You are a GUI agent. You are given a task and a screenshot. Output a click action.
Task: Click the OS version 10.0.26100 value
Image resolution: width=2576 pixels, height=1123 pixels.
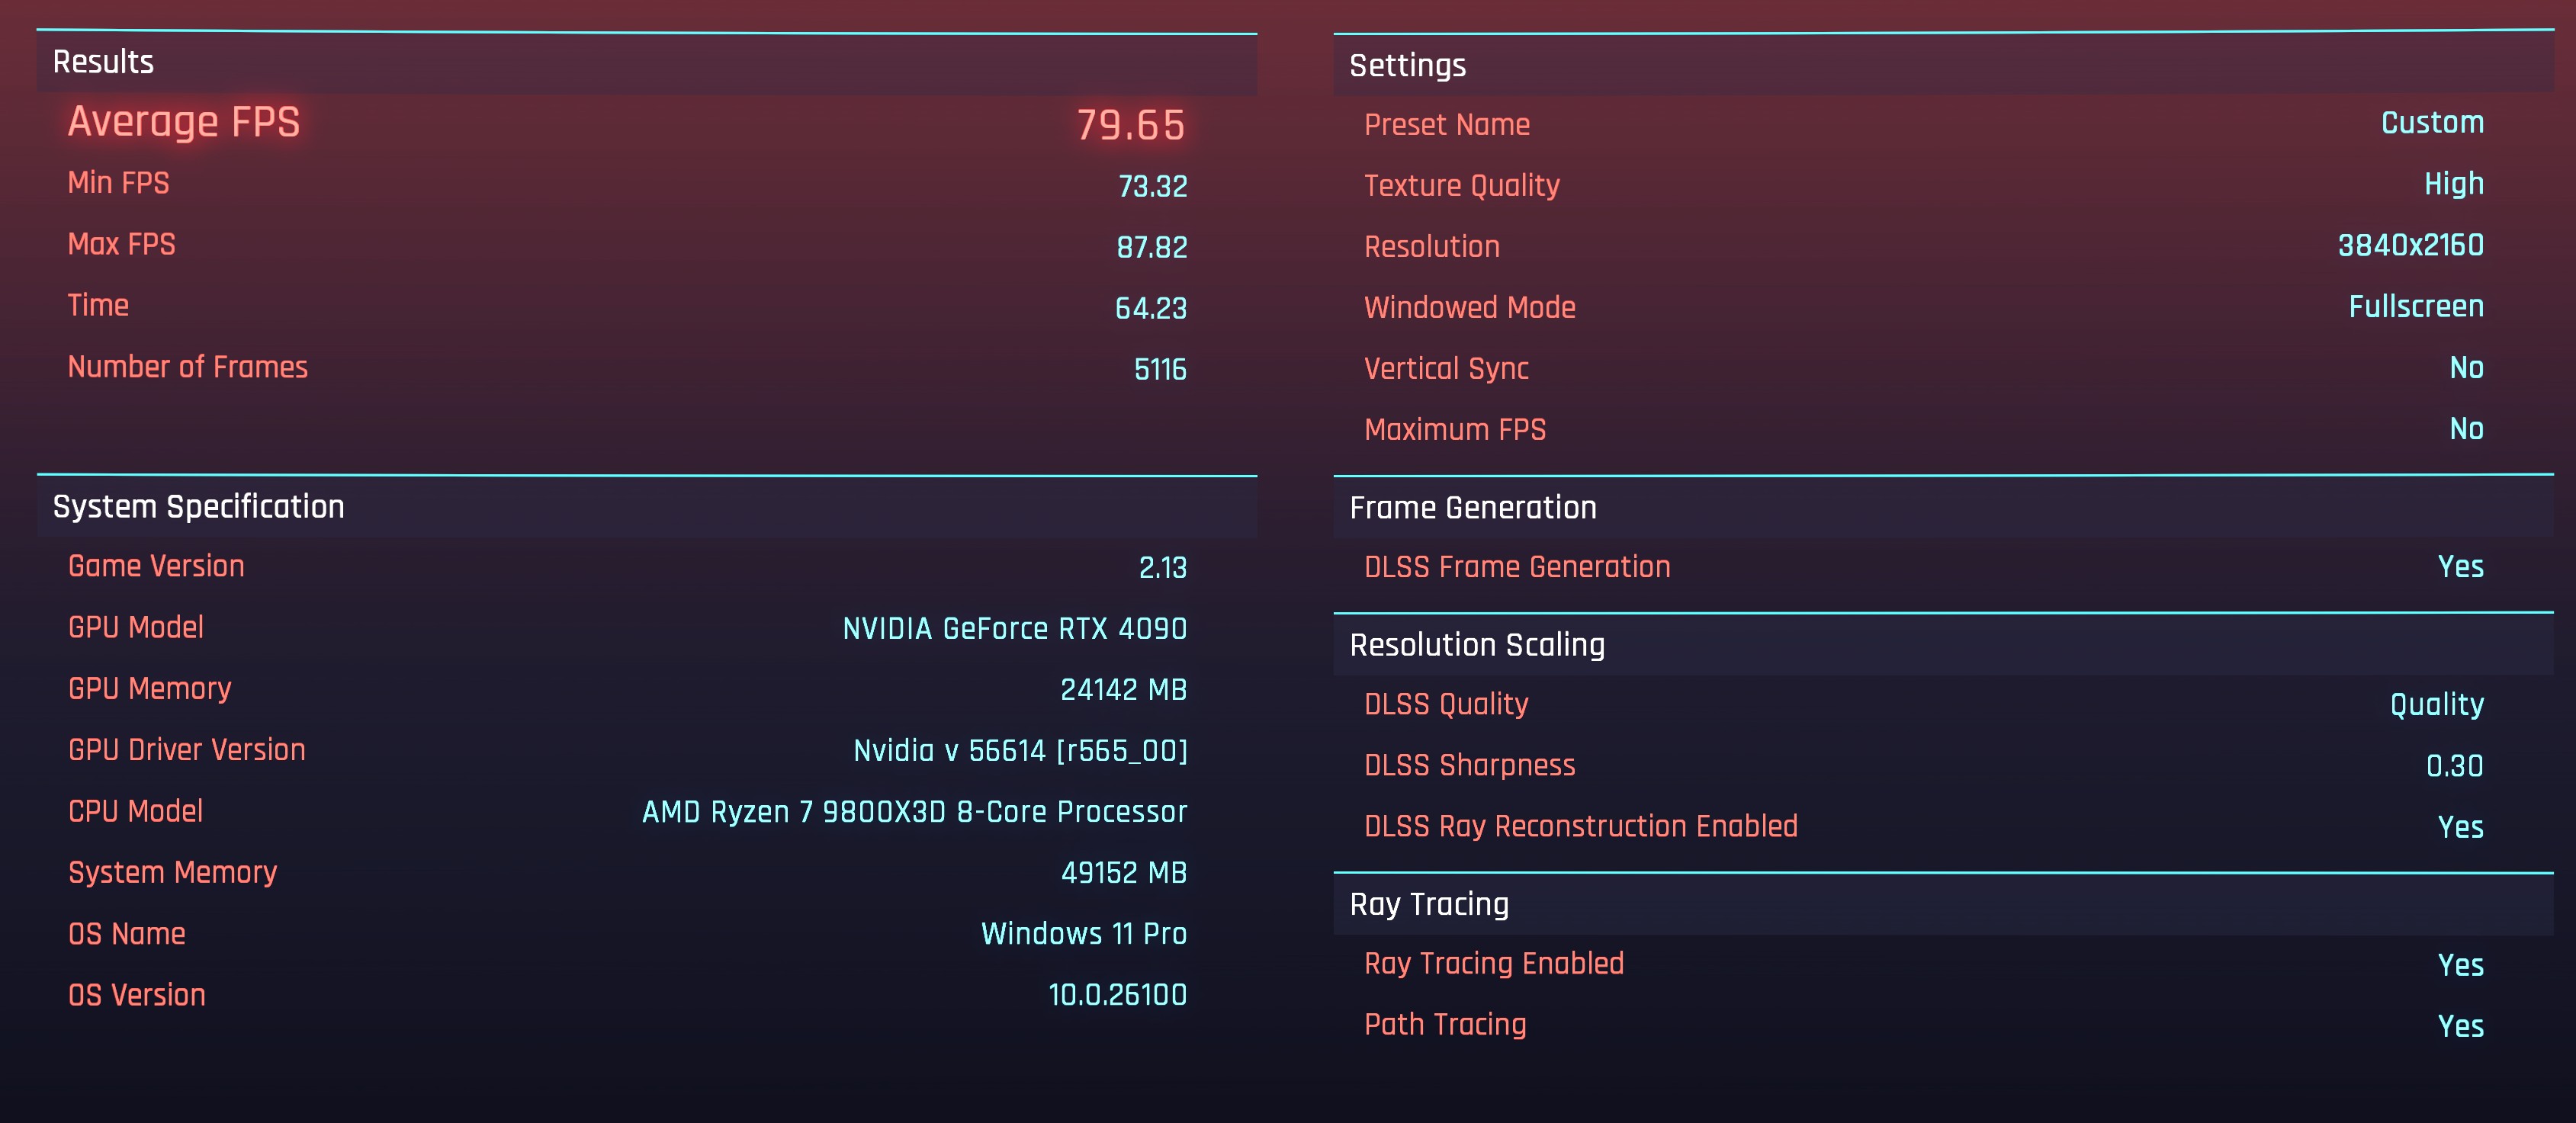1118,995
